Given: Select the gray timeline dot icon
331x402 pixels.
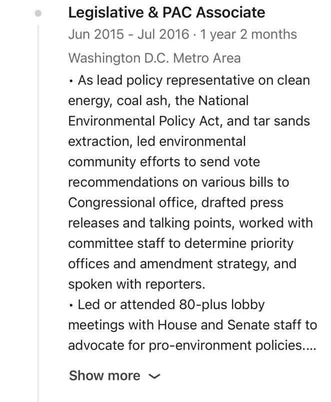Looking at the screenshot, I should 38,13.
